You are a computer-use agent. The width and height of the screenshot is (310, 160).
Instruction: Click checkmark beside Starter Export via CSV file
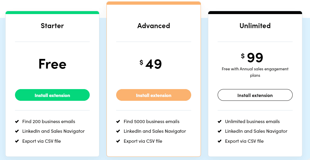(x=17, y=141)
